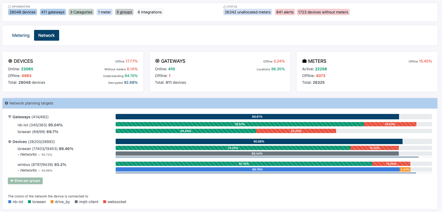Toggle Show per groups button
Viewport: 442px width, 212px height.
(25, 181)
